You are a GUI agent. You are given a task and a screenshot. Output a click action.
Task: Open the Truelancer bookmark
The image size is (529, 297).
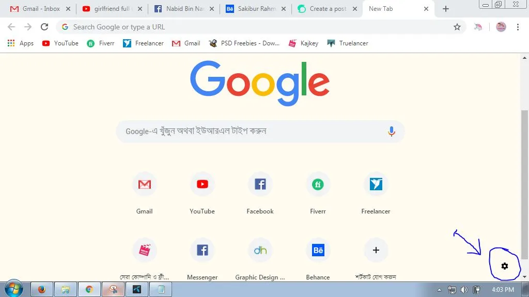(348, 43)
